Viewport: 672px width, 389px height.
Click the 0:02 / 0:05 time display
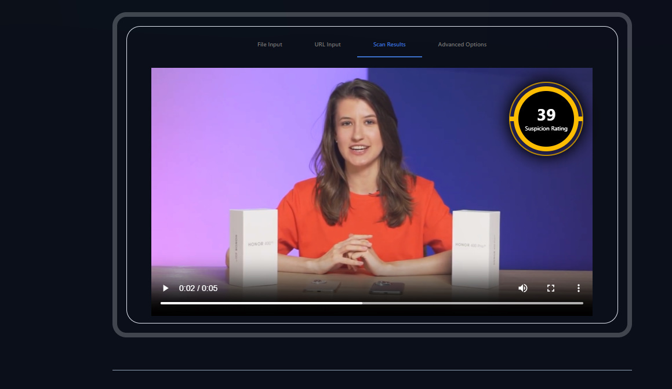pos(198,288)
